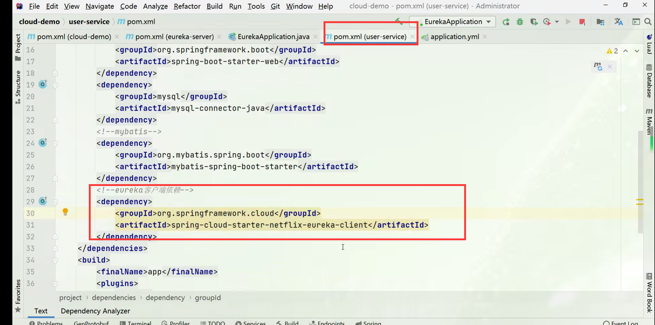The image size is (655, 325).
Task: Click the Load Maven Changes floating icon
Action: point(598,66)
